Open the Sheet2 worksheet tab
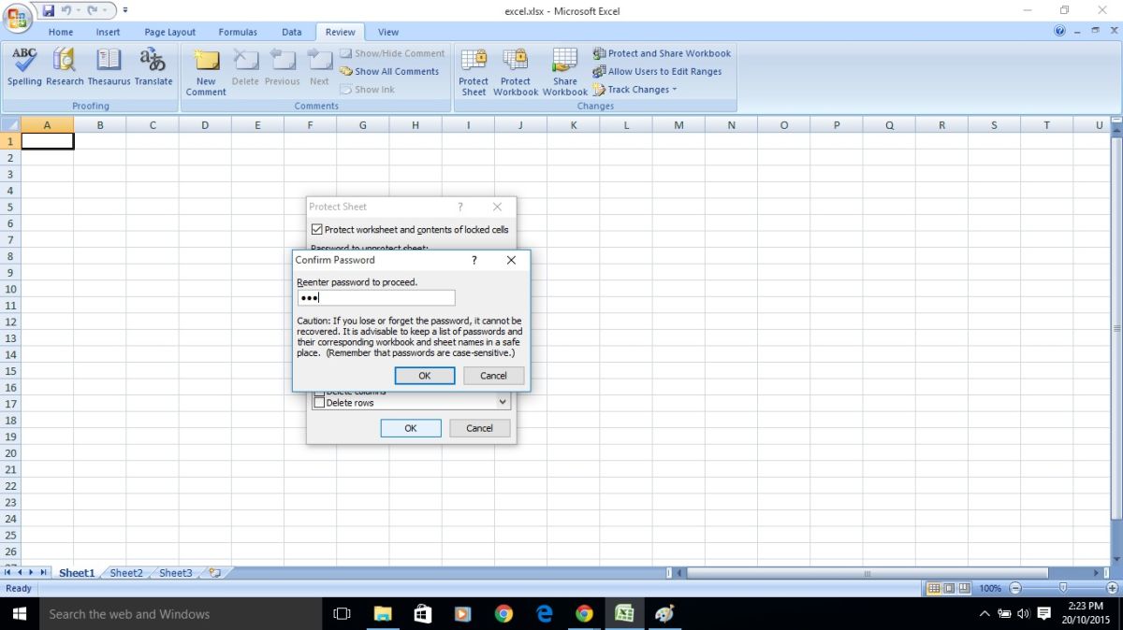This screenshot has width=1123, height=630. [125, 572]
